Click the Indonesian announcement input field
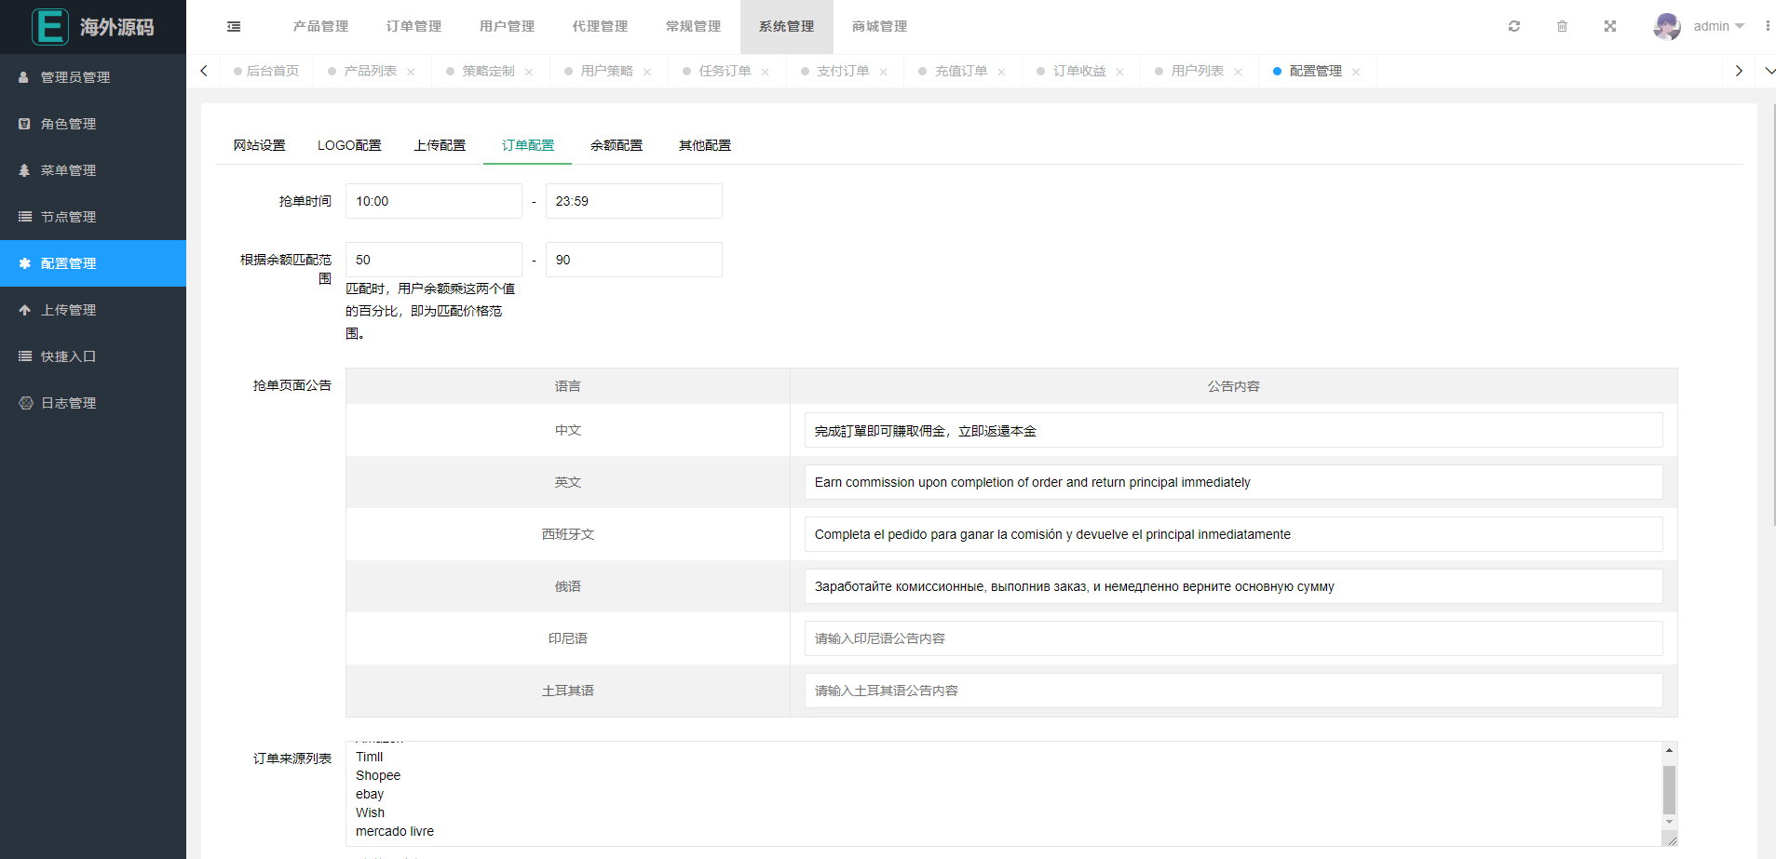The image size is (1776, 859). coord(1233,638)
